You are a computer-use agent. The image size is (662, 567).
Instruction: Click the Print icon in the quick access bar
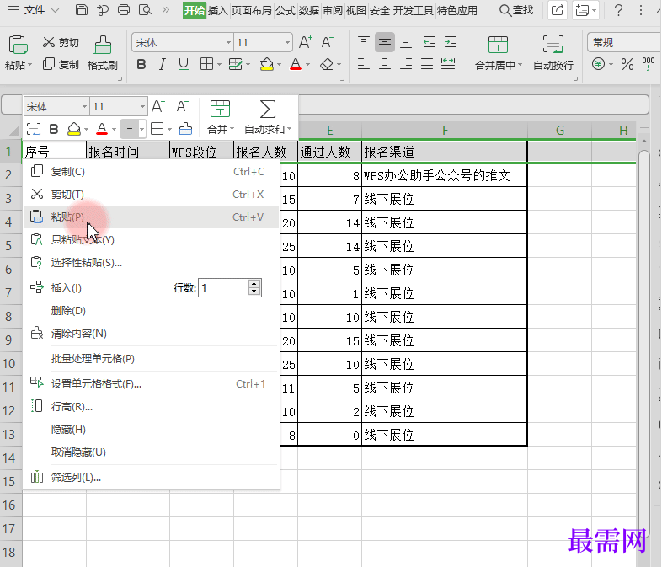click(x=124, y=10)
